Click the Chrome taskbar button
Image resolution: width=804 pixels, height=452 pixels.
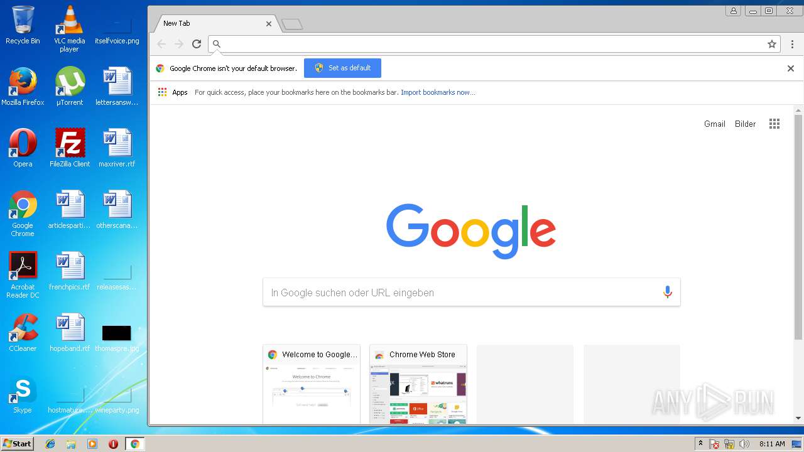pos(134,444)
